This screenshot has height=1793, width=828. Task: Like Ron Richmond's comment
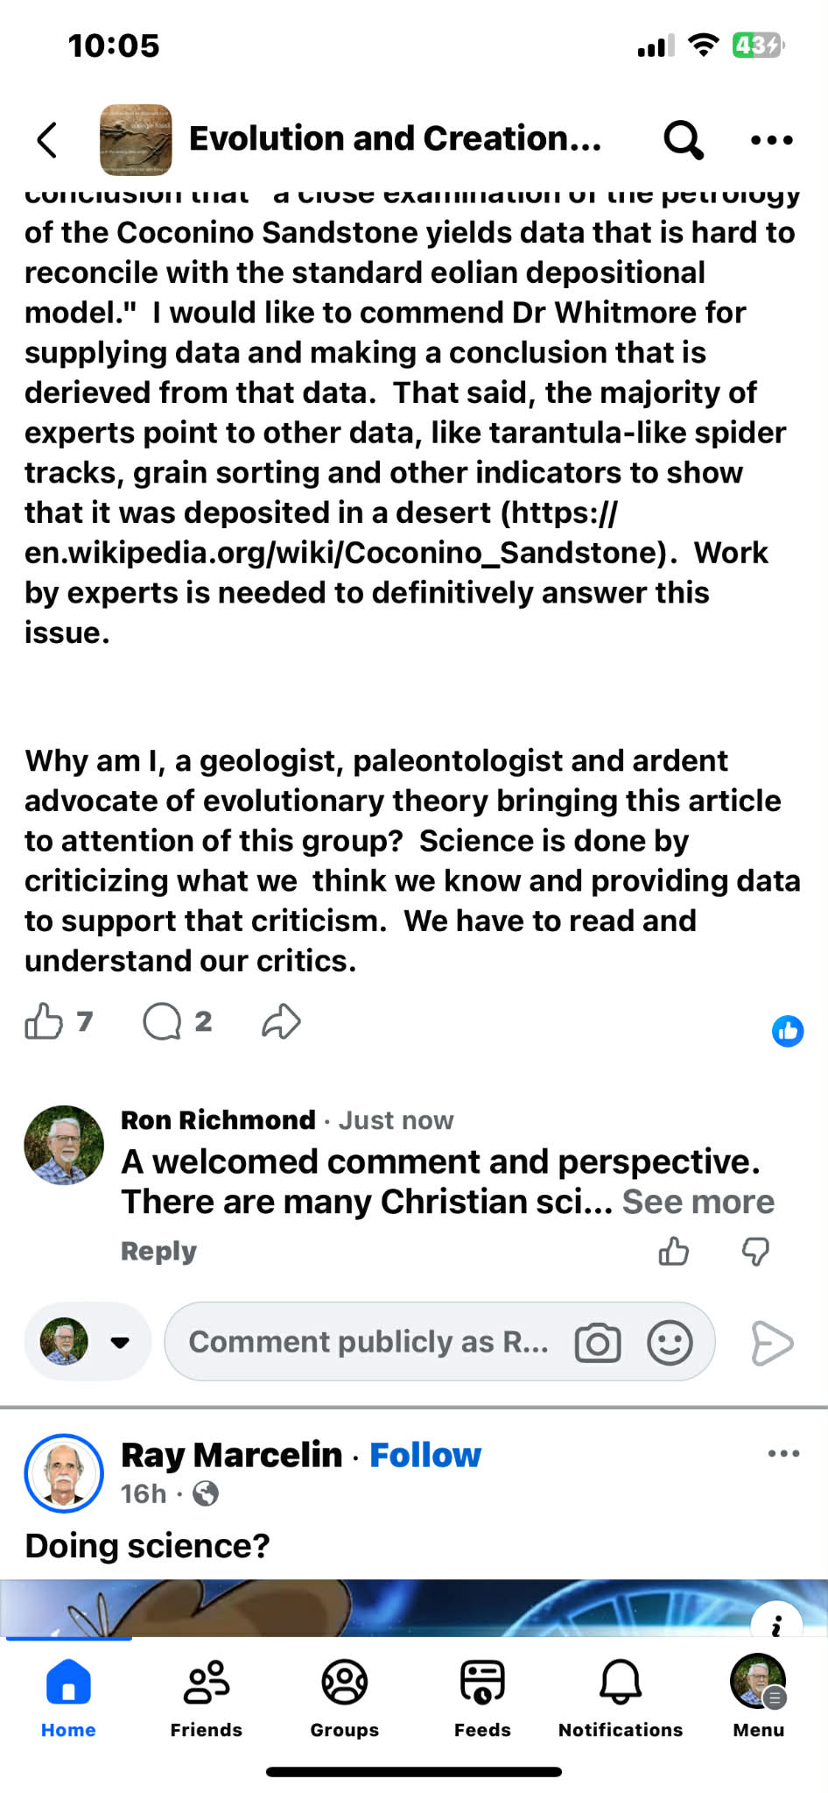[673, 1252]
